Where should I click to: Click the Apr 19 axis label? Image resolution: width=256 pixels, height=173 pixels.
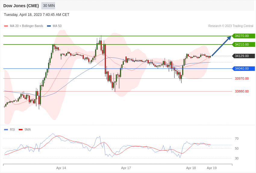point(212,168)
